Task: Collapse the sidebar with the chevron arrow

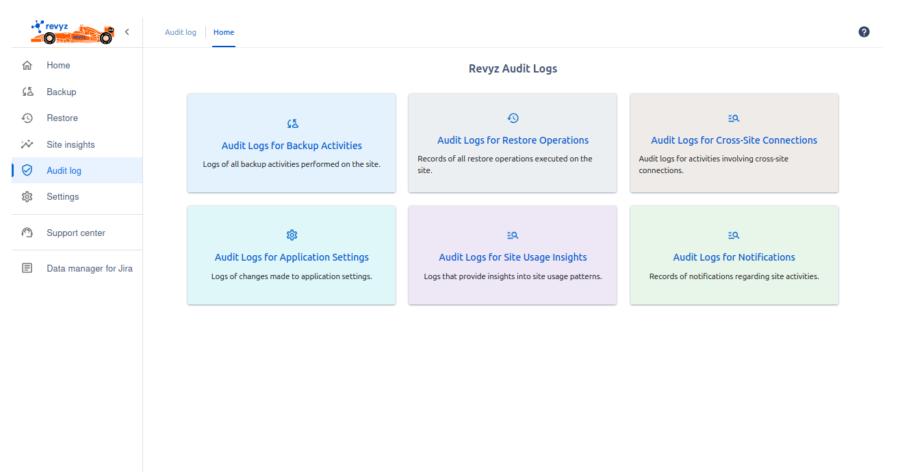Action: (127, 32)
